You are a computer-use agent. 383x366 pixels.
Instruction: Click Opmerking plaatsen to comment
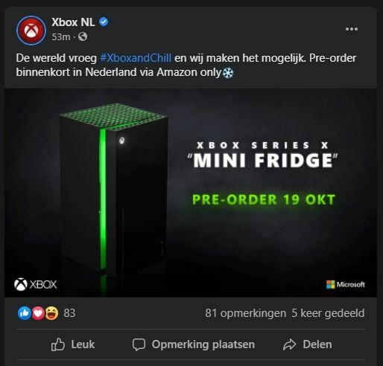point(194,344)
